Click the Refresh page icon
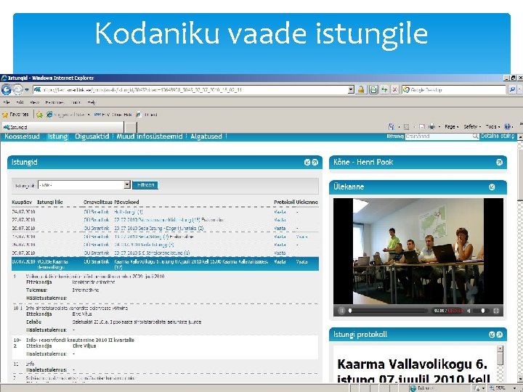Viewport: 523px width, 392px height. point(384,90)
